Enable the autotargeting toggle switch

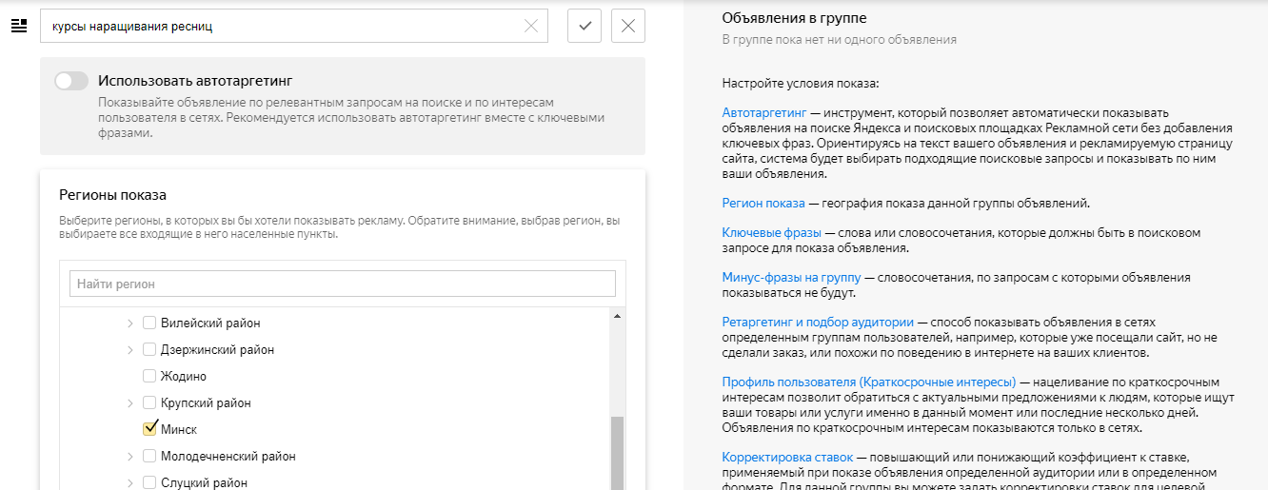click(x=71, y=81)
